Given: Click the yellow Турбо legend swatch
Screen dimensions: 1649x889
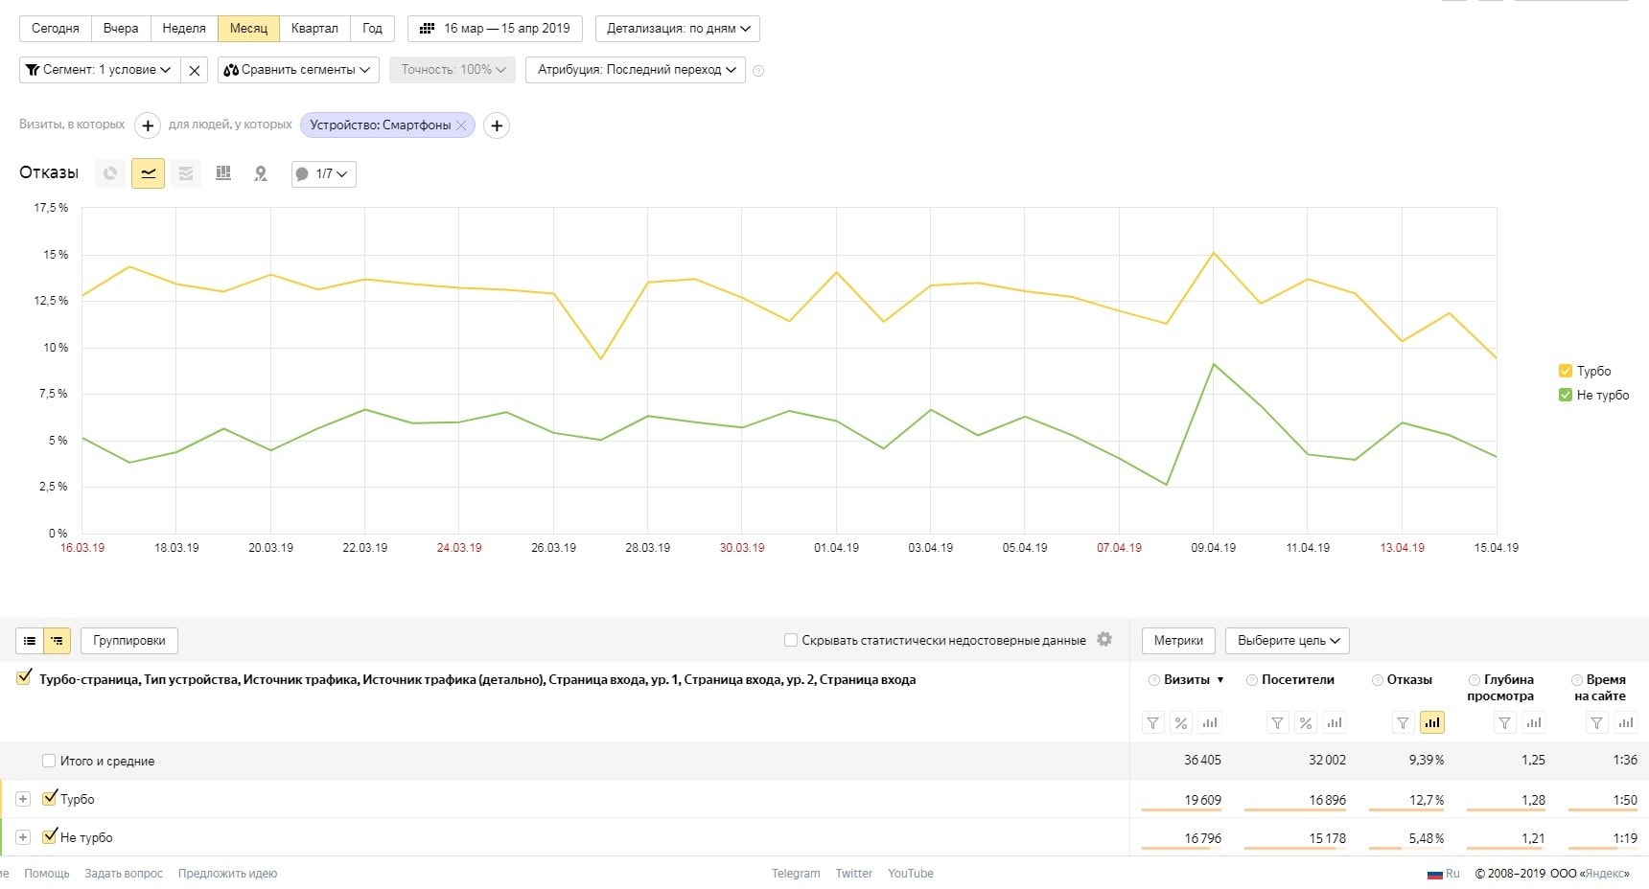Looking at the screenshot, I should (x=1565, y=371).
